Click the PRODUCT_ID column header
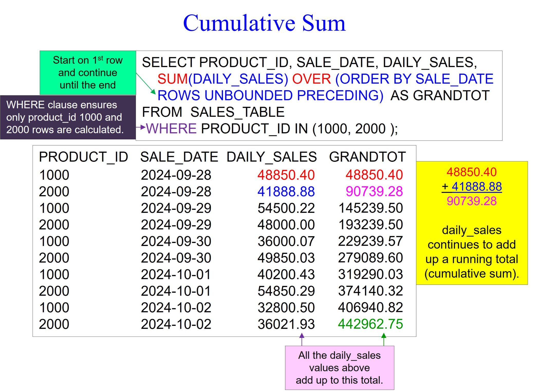This screenshot has height=392, width=538. 84,157
